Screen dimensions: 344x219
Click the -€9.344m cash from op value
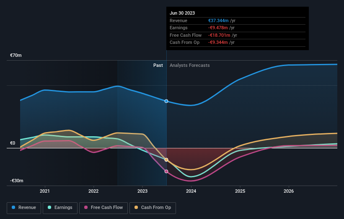pos(218,43)
